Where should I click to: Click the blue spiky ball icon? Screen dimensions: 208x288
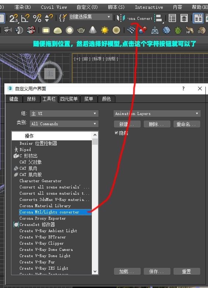166,30
